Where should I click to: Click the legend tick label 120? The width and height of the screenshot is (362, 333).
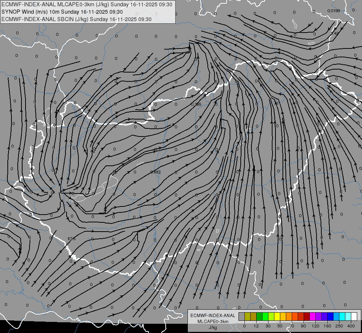click(x=316, y=326)
